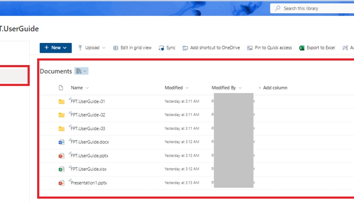354x217 pixels.
Task: Open the Name column sort menu
Action: click(80, 88)
